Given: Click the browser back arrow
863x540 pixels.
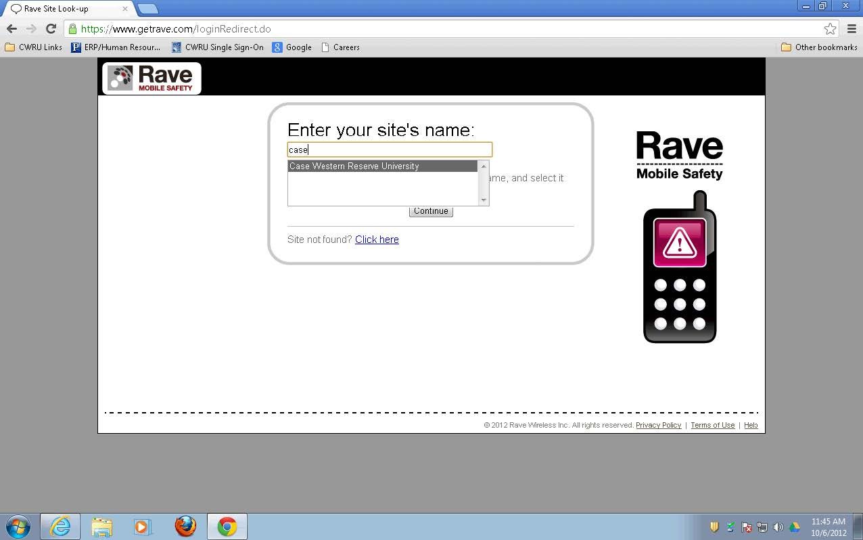Looking at the screenshot, I should pos(11,28).
